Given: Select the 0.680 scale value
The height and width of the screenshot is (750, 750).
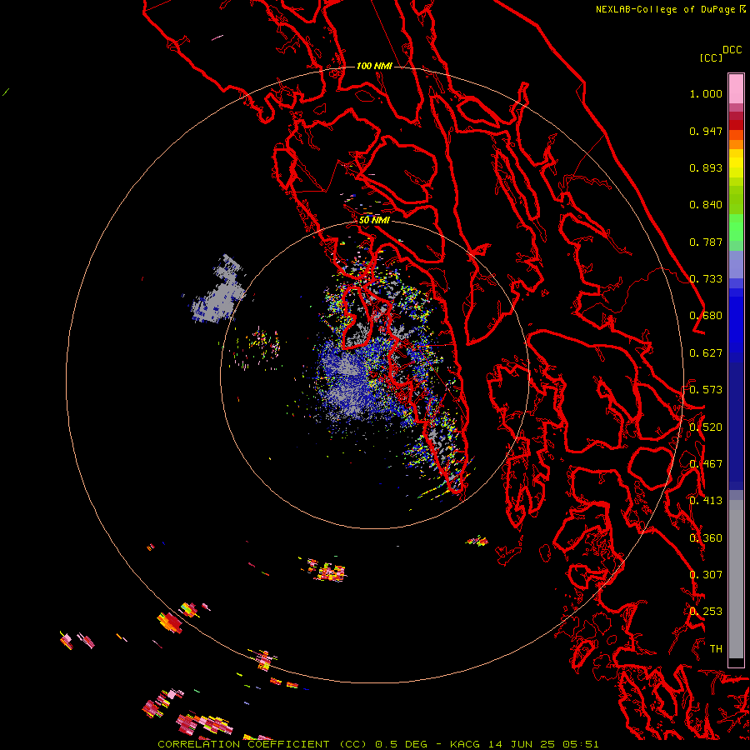Looking at the screenshot, I should click(x=706, y=316).
